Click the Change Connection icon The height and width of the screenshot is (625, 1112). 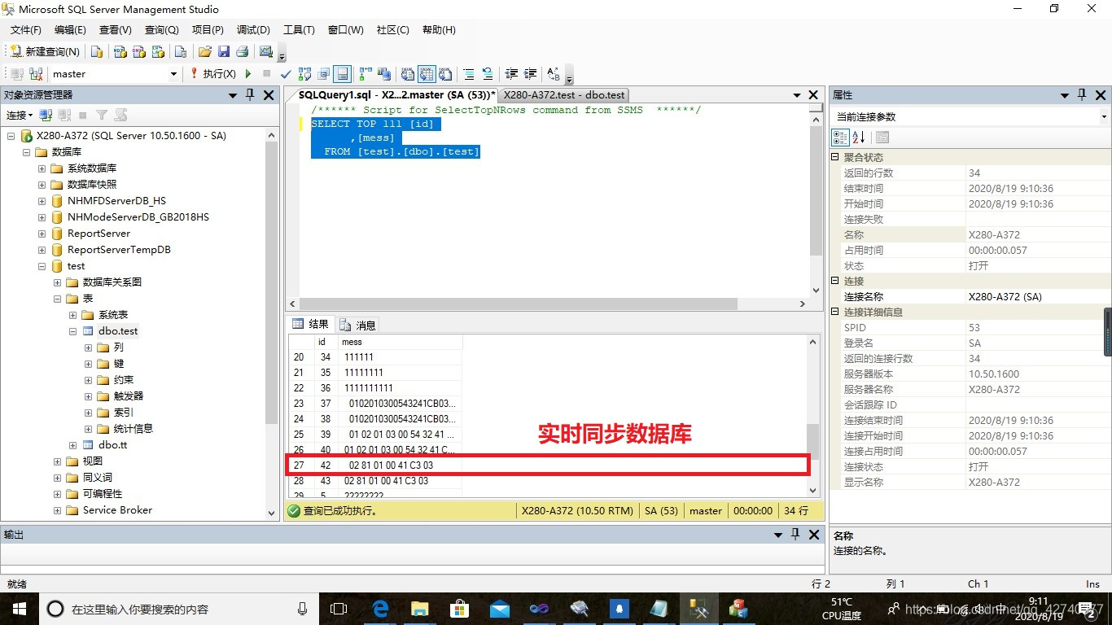(35, 74)
